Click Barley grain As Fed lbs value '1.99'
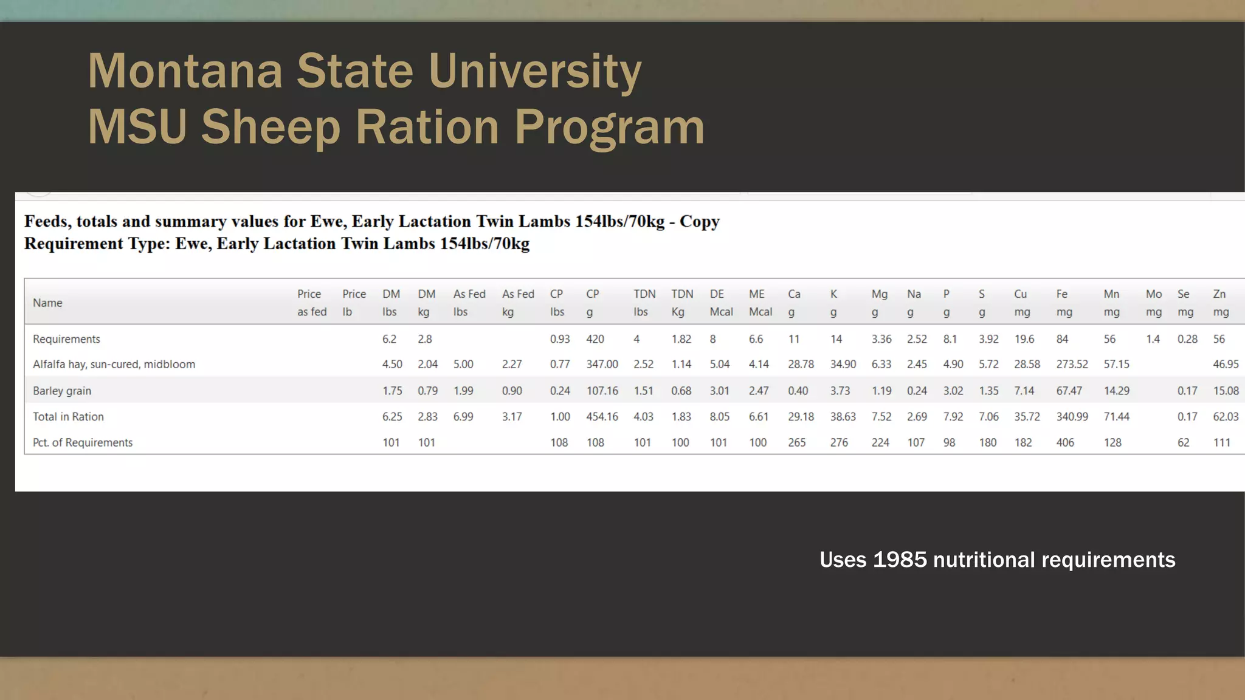The image size is (1245, 700). 463,391
